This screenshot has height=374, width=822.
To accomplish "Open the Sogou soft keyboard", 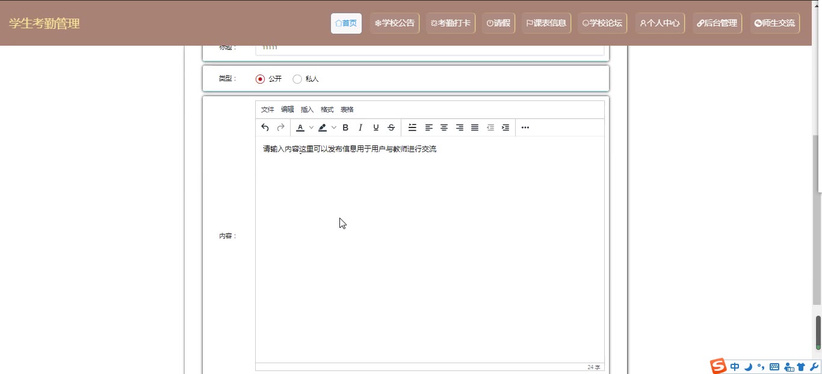I will [x=774, y=367].
